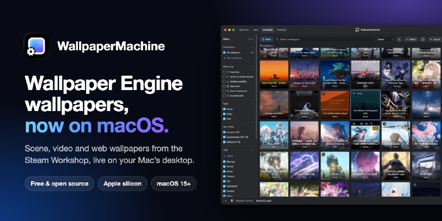Collapse the Age rating section
Screen dimensions: 442x221
(x=252, y=127)
